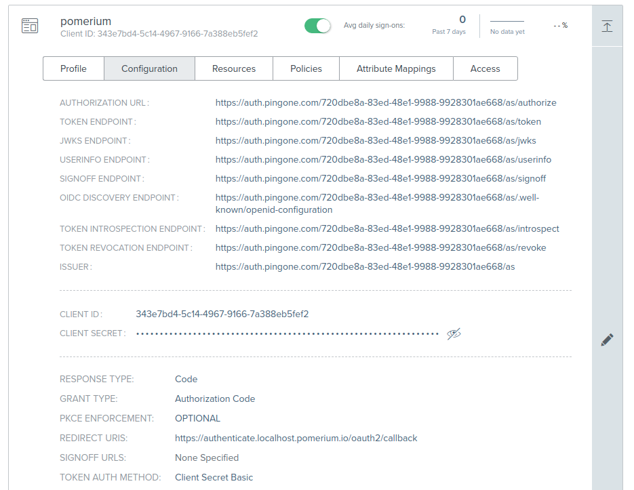Click the Signoff Endpoint URL
634x490 pixels.
tap(380, 179)
